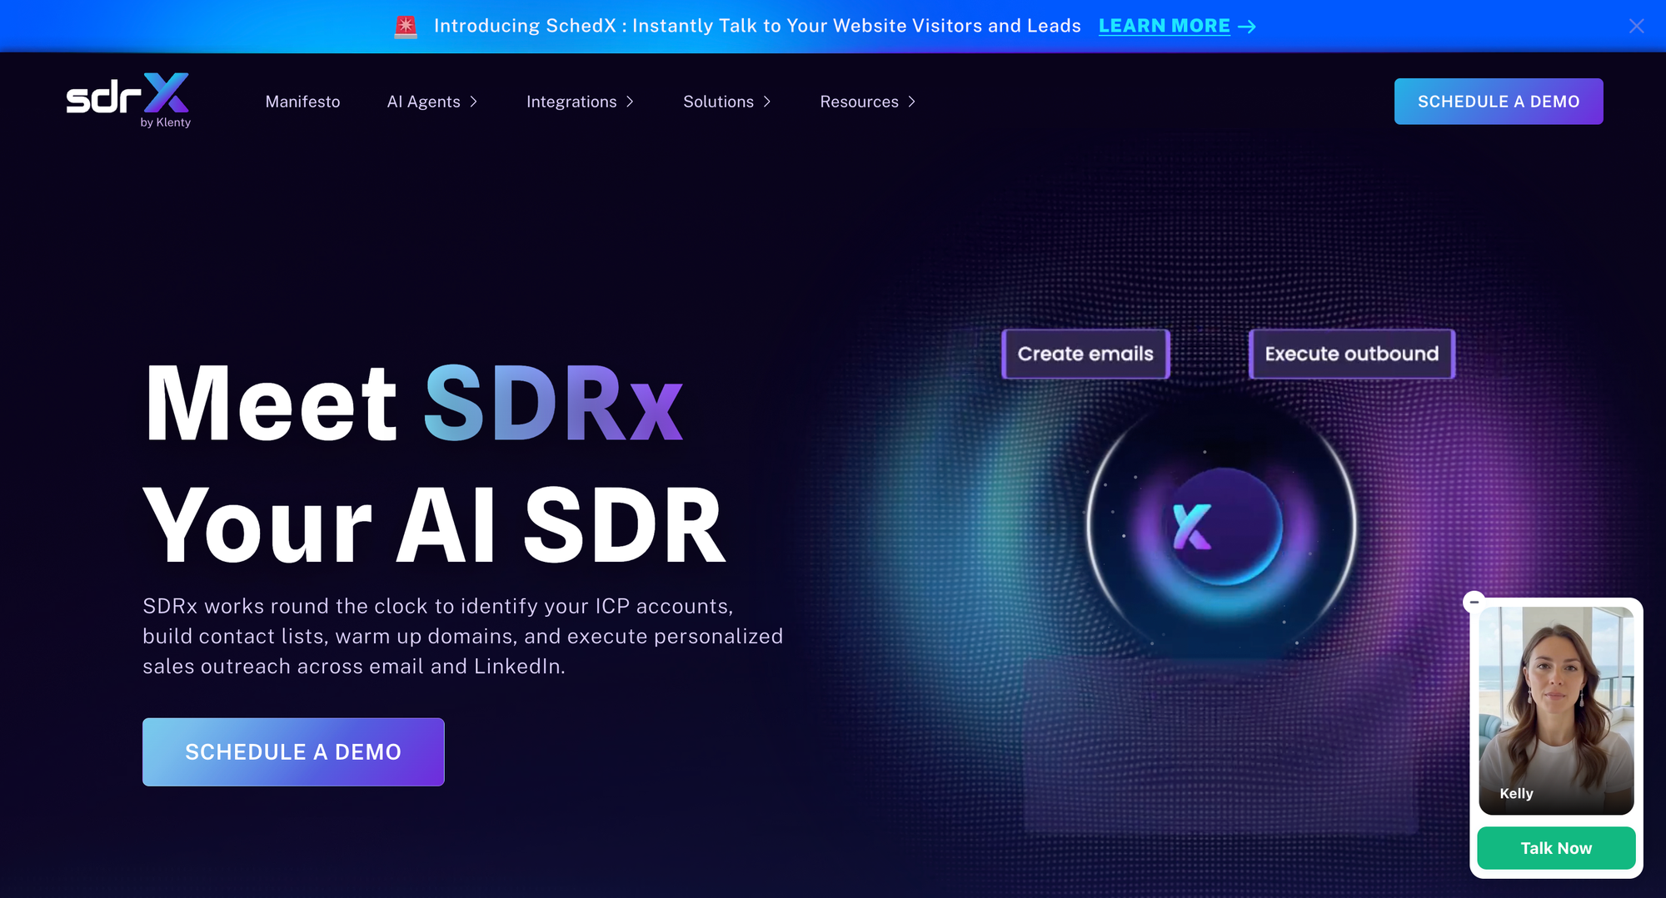The image size is (1666, 898).
Task: Click the glowing X orb
Action: (x=1222, y=526)
